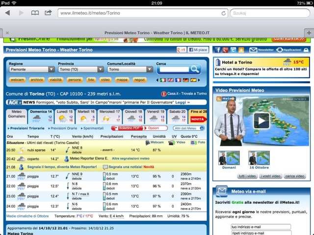Click the right arrow after the flags
314x235 pixels.
coord(199,80)
